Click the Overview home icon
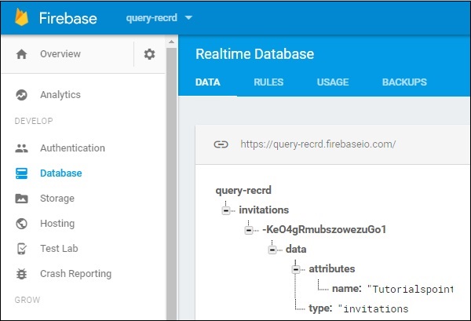The height and width of the screenshot is (321, 471). click(x=22, y=54)
